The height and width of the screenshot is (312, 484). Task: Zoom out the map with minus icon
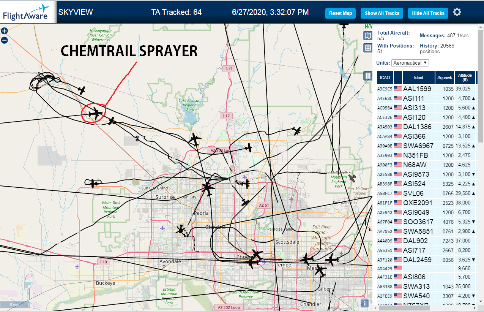[x=5, y=40]
